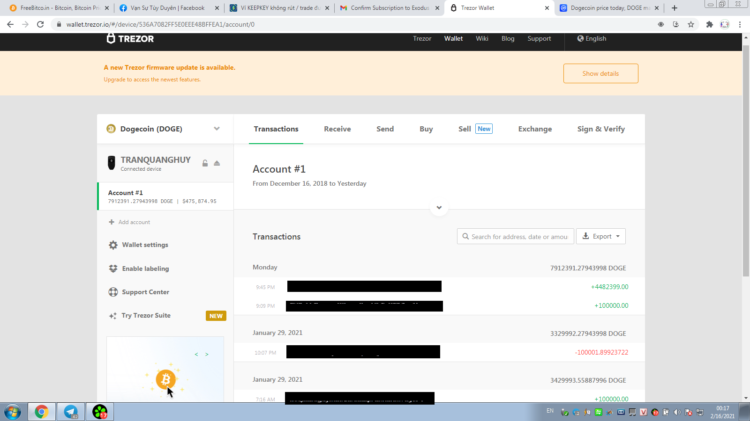Select Account #1 in sidebar
Viewport: 750px width, 421px height.
click(x=165, y=196)
